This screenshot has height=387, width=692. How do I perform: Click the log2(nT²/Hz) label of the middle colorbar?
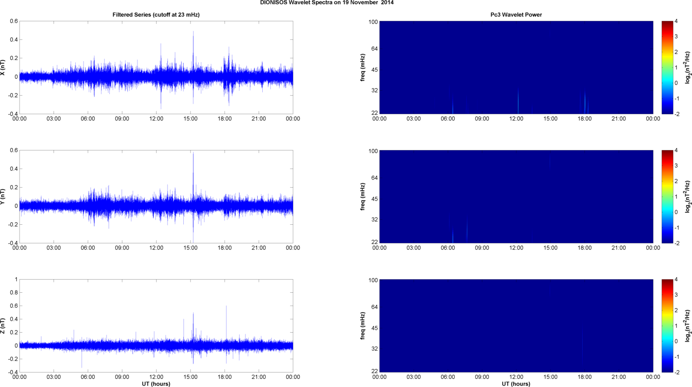(x=688, y=197)
